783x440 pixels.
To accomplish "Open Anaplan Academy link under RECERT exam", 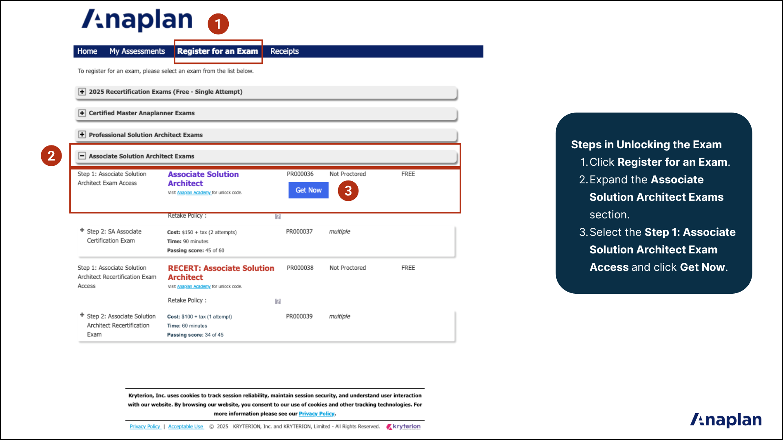I will click(x=194, y=286).
